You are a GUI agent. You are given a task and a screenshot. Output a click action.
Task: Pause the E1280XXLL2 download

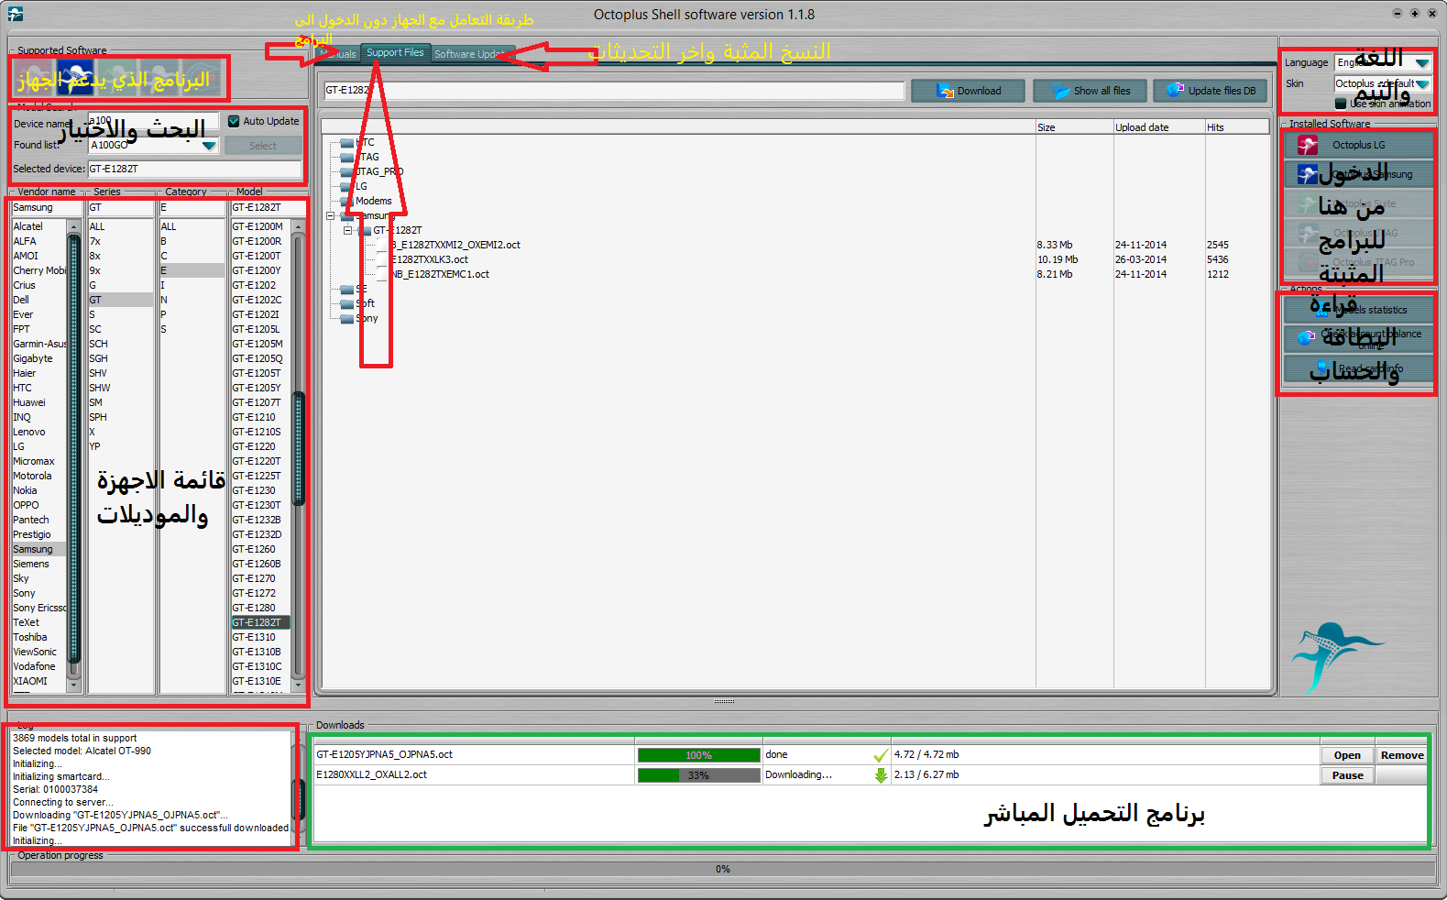(1347, 775)
